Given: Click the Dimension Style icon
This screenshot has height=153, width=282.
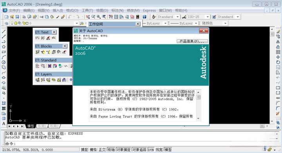Looking at the screenshot, I should pos(184,17).
